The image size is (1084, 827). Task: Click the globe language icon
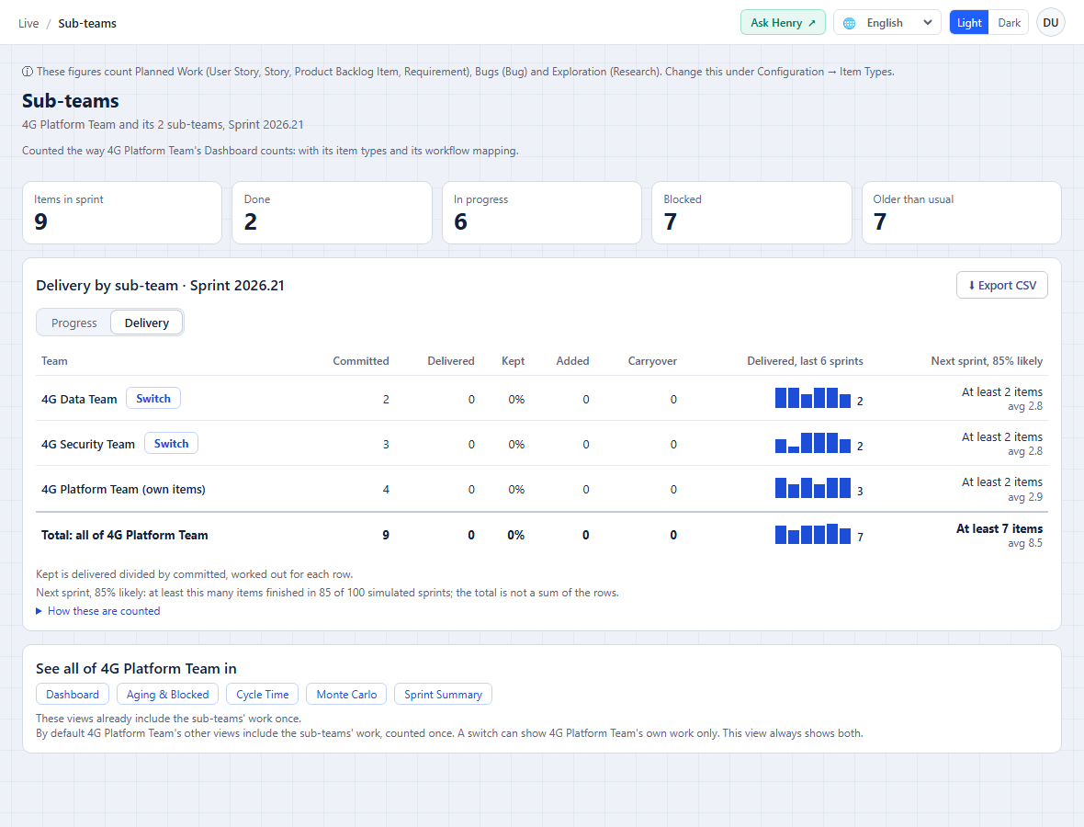pyautogui.click(x=849, y=23)
